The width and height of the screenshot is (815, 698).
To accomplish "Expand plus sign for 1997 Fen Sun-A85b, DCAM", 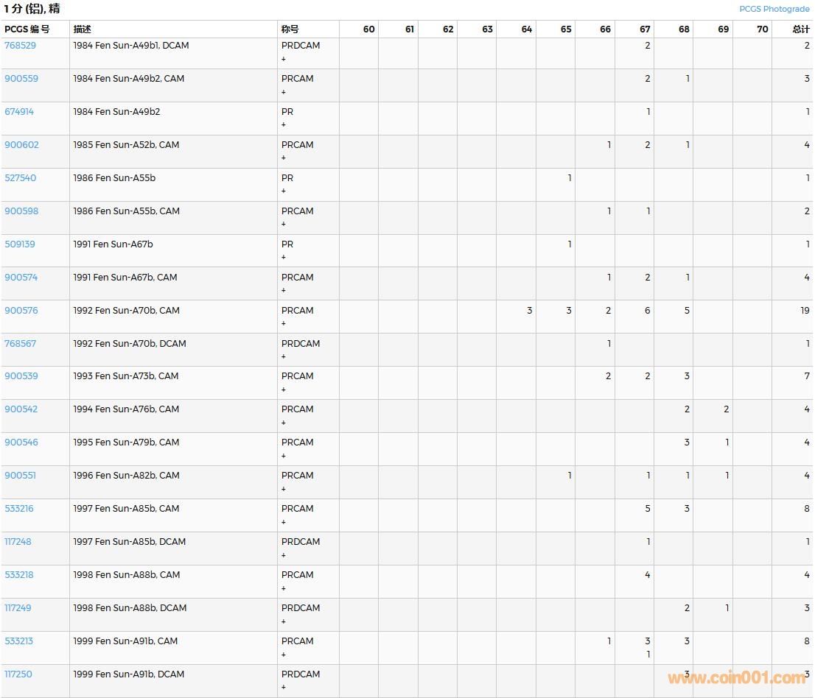I will (284, 555).
